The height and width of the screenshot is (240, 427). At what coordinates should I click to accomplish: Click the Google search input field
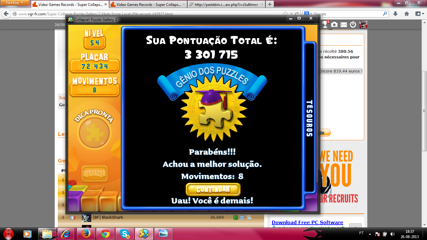pos(347,14)
